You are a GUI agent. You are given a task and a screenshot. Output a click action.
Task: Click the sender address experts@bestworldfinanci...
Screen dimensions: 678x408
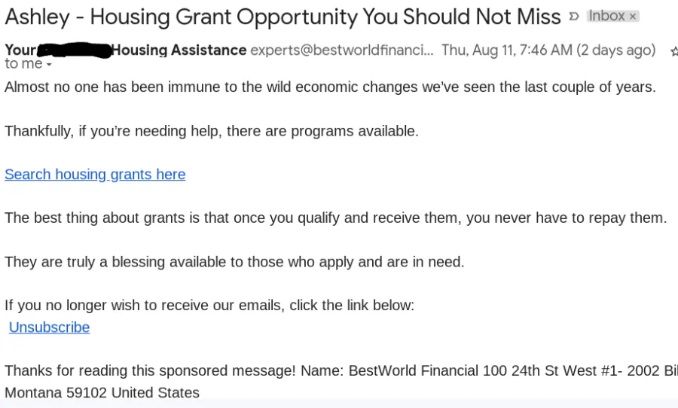point(341,50)
